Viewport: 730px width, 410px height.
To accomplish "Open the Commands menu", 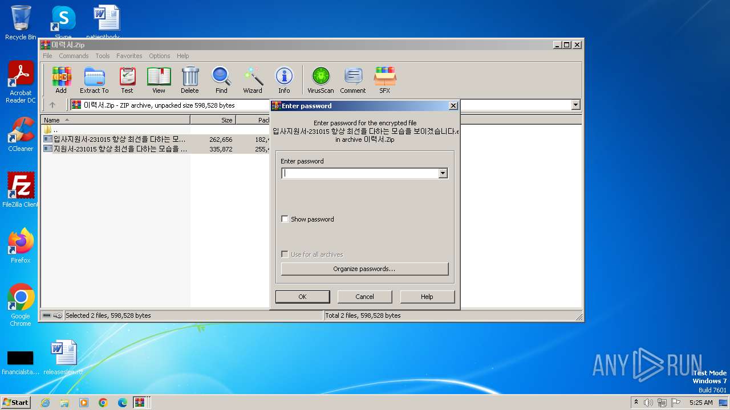I will [x=74, y=56].
